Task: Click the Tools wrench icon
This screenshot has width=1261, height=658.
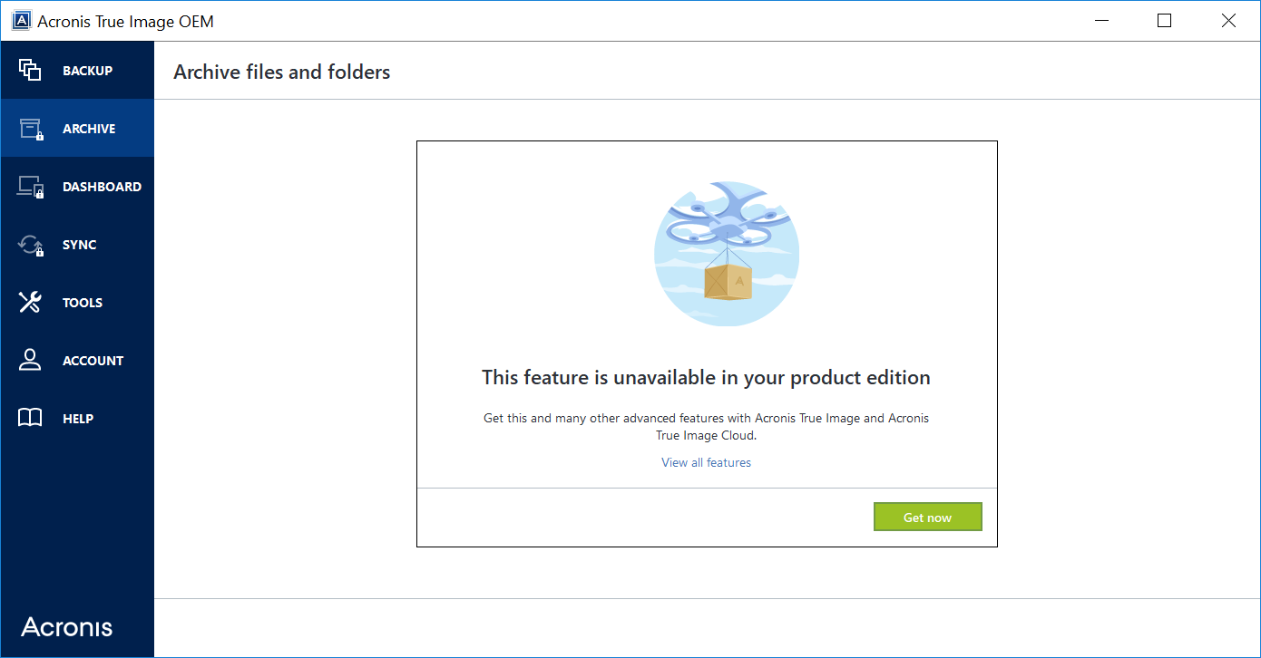Action: [30, 303]
